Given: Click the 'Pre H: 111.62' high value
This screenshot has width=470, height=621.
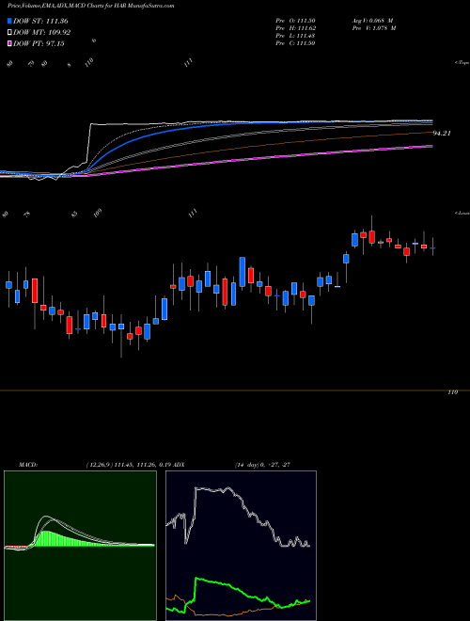Looking at the screenshot, I should 295,28.
